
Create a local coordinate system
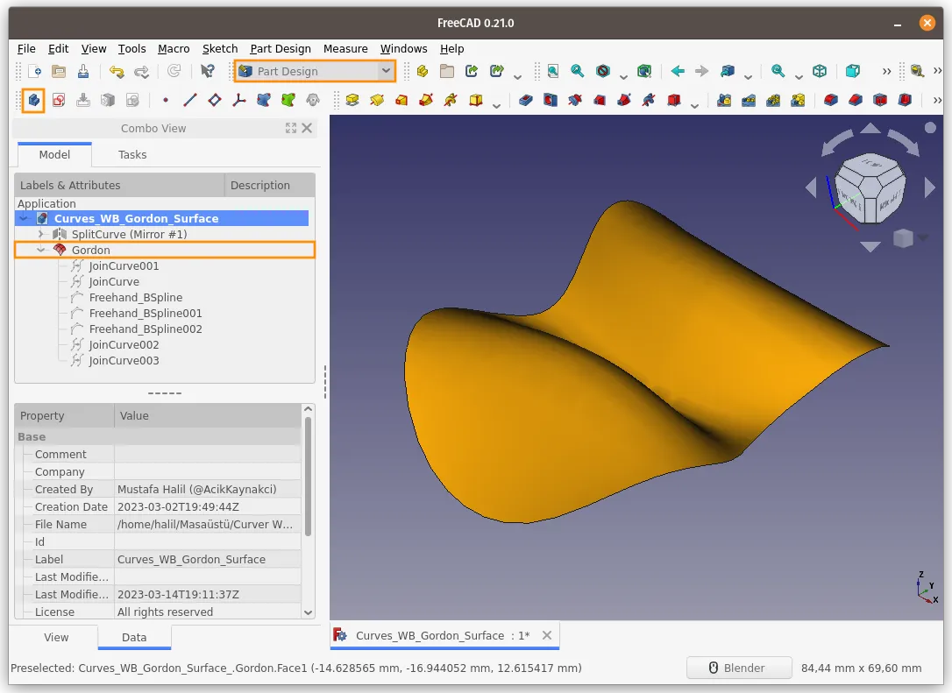[x=239, y=100]
